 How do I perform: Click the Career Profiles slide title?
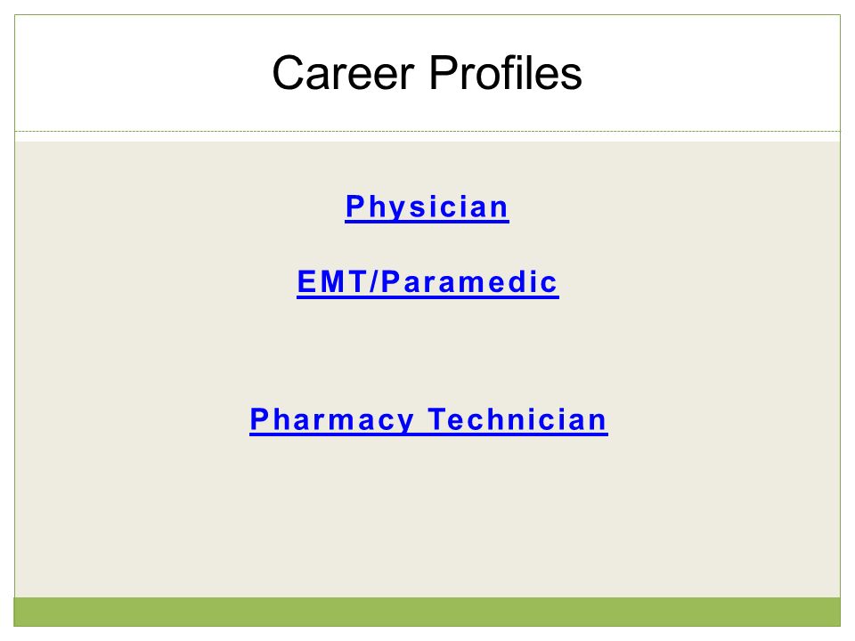[x=427, y=72]
